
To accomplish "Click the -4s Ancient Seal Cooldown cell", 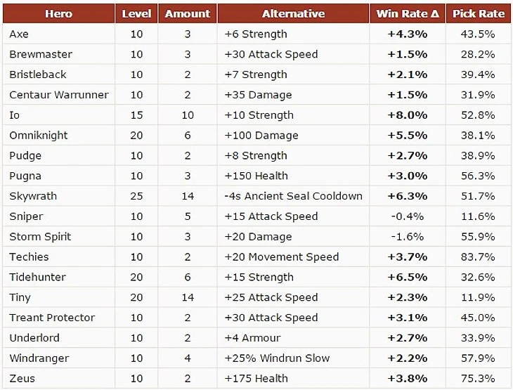I will point(293,196).
